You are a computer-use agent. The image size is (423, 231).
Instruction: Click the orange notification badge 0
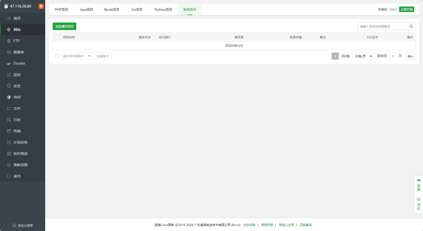pyautogui.click(x=41, y=6)
